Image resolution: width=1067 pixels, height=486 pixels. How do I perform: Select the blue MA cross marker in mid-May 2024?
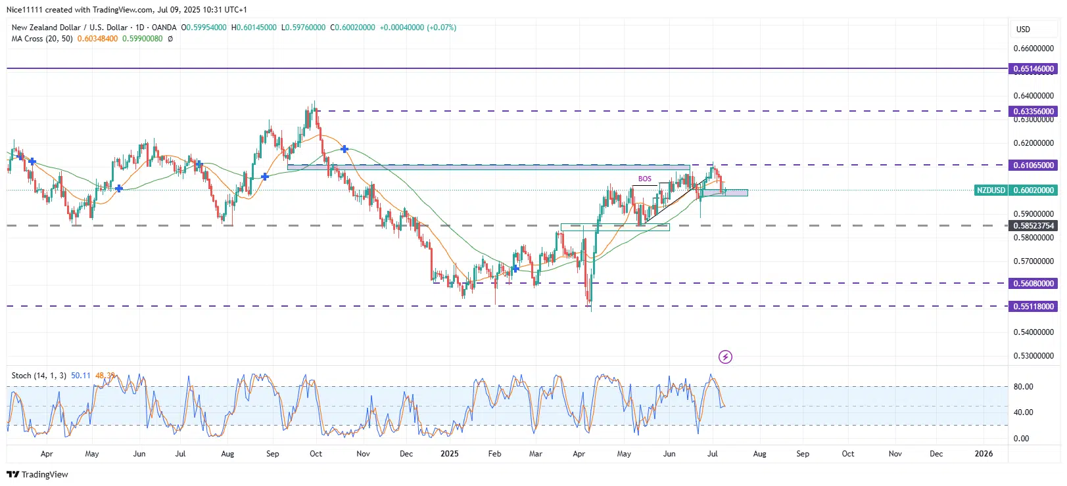(119, 188)
